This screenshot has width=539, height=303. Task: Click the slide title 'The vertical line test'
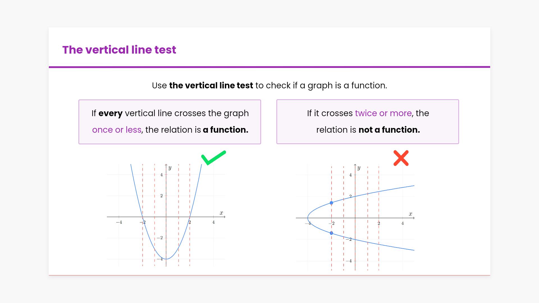[x=119, y=50]
